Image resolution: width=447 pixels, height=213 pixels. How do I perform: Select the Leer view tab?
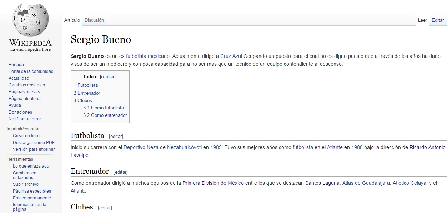422,20
